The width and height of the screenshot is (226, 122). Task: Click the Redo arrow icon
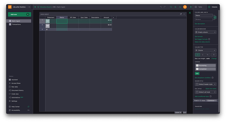click(165, 7)
